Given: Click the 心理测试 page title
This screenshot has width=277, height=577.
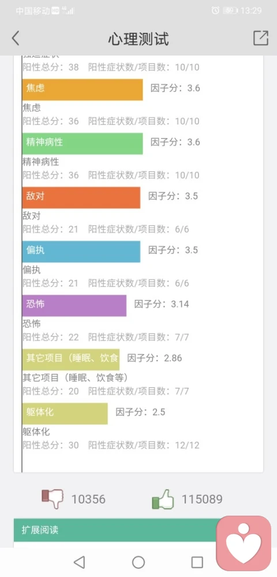Looking at the screenshot, I should pos(138,39).
